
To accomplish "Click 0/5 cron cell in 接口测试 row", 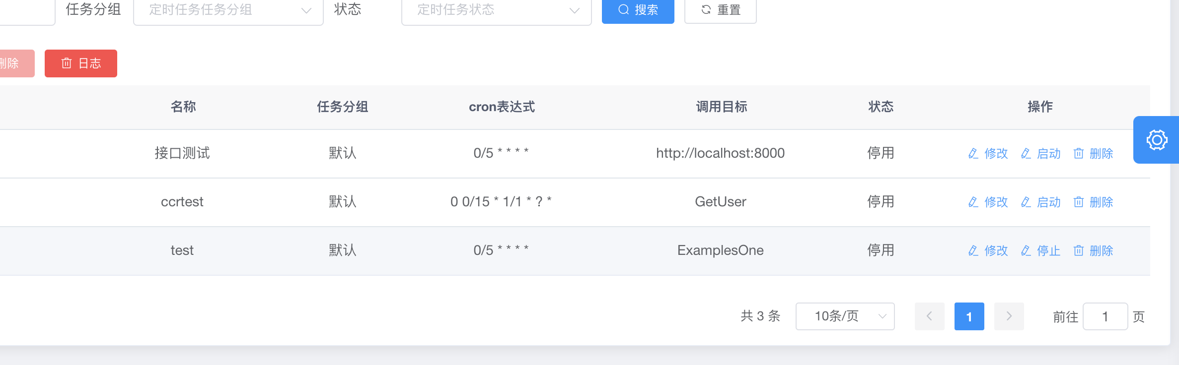I will click(501, 153).
